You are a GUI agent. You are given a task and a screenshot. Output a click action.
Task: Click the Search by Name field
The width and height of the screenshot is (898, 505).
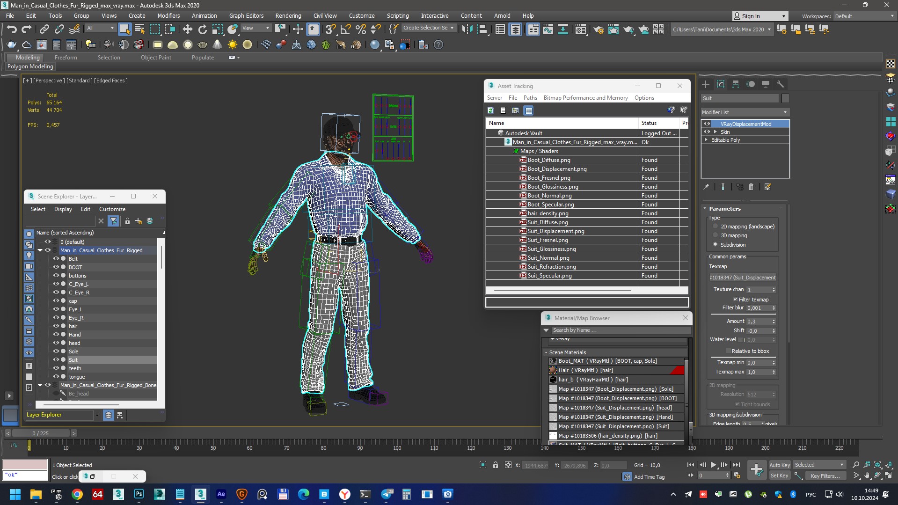[621, 330]
